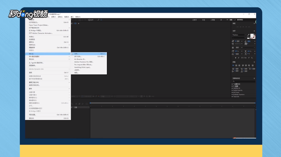281x157 pixels.
Task: Show more workspaces with the >> chevron
Action: pos(227,20)
